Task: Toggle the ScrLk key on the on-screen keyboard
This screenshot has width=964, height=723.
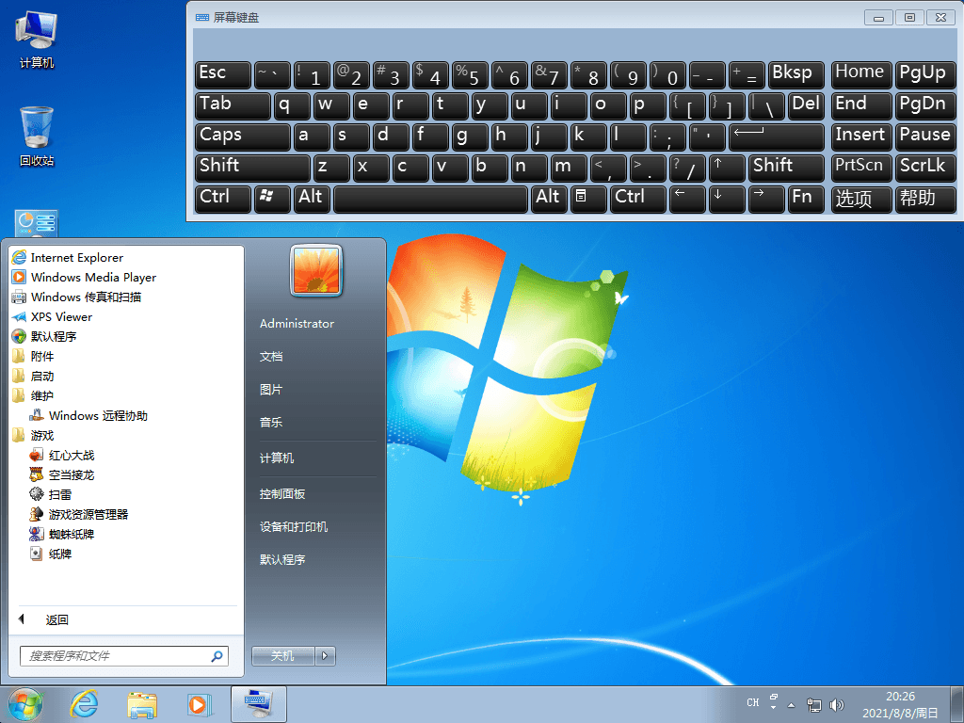Action: (925, 167)
